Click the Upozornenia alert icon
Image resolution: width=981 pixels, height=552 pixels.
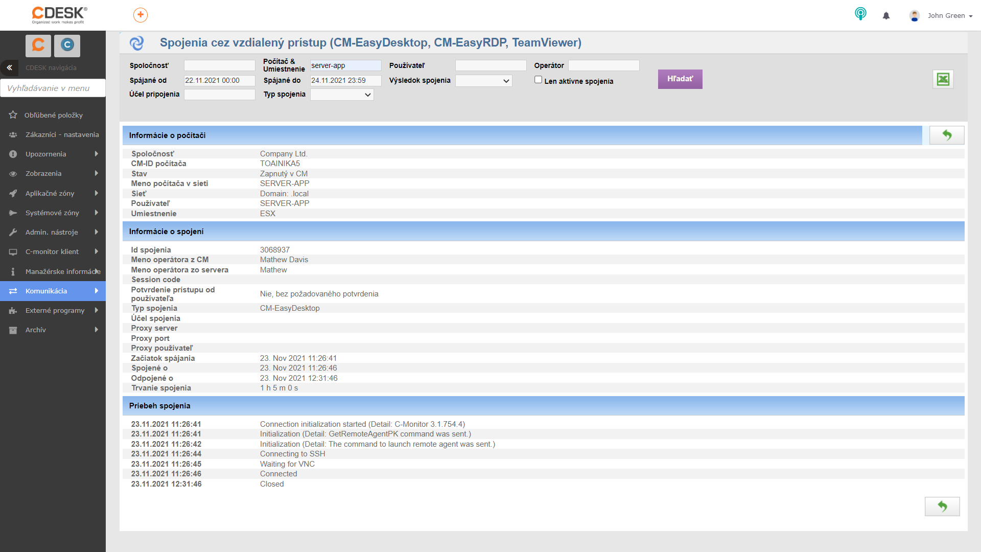(x=13, y=154)
